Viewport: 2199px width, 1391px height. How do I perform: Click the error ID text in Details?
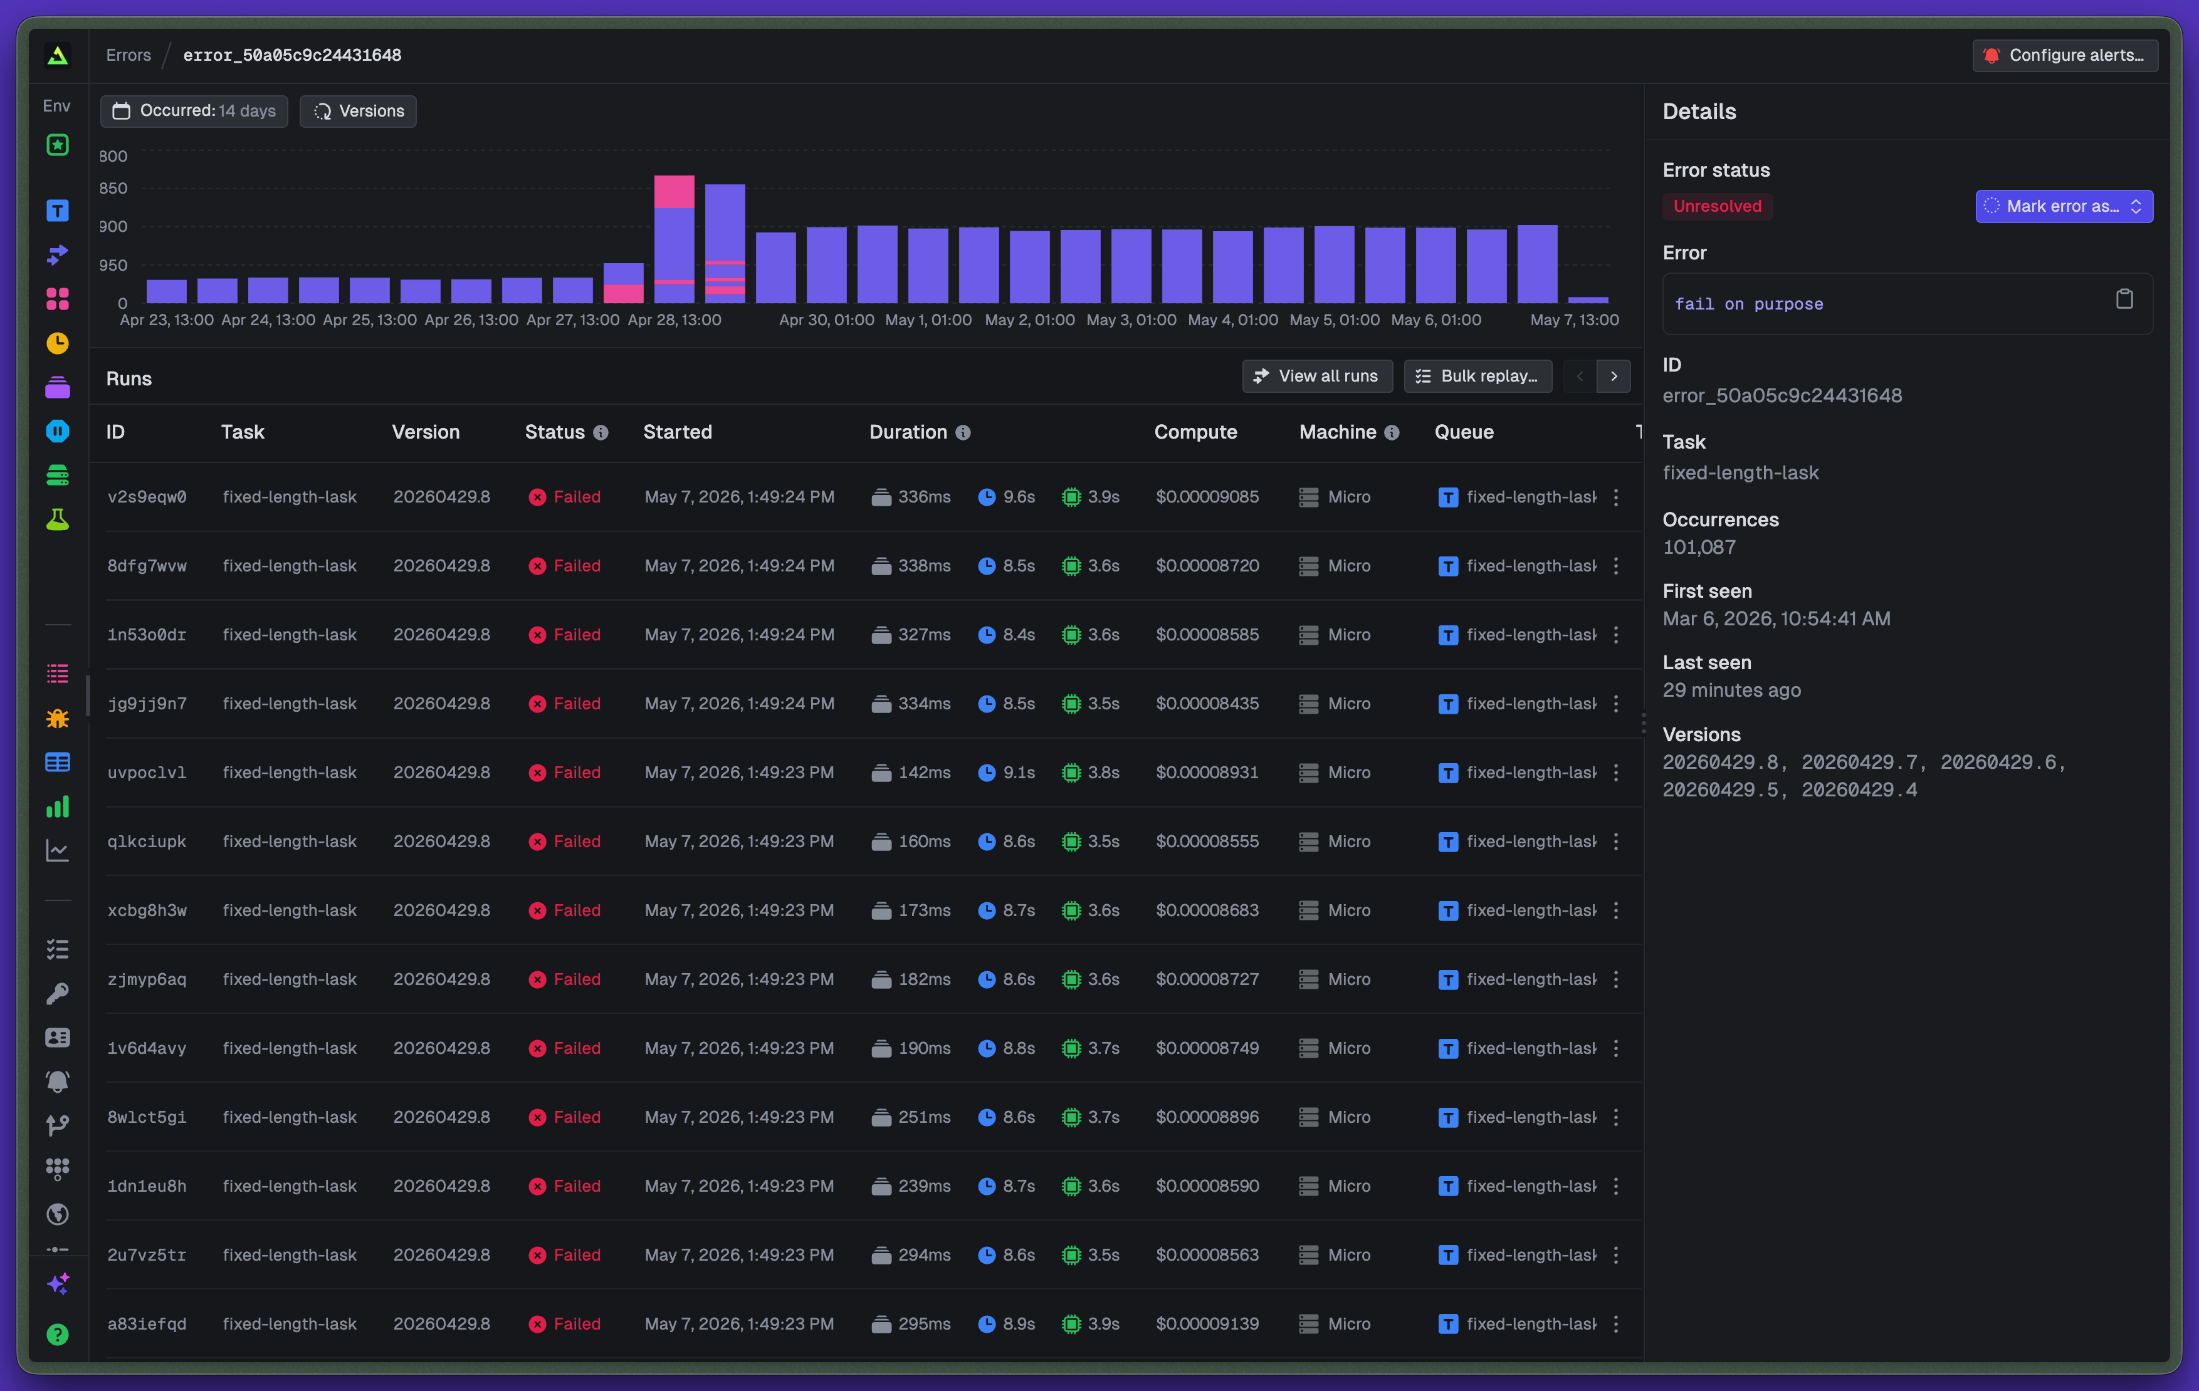(x=1782, y=396)
